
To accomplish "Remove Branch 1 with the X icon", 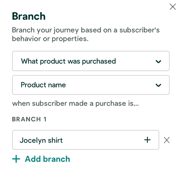I will click(167, 140).
